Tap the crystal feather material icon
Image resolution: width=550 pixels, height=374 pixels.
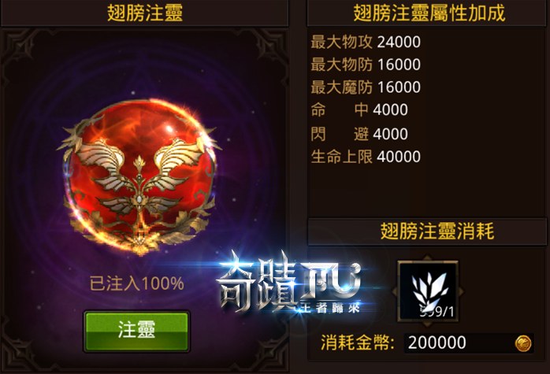[428, 291]
